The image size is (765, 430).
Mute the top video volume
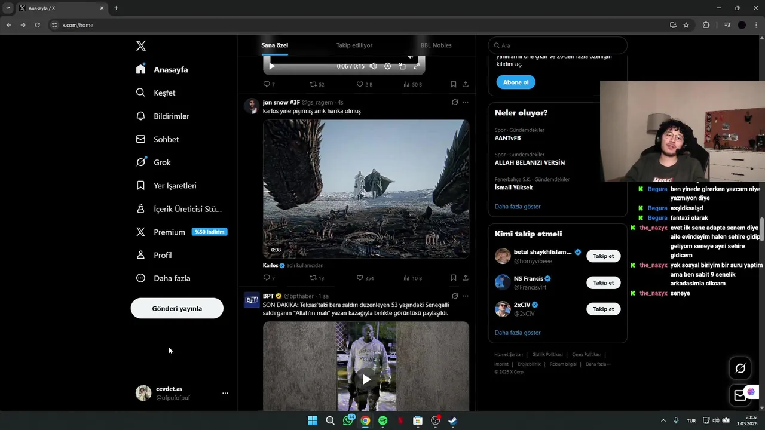(x=373, y=66)
